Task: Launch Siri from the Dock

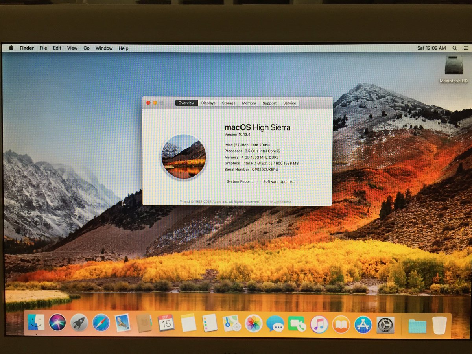Action: [x=57, y=323]
